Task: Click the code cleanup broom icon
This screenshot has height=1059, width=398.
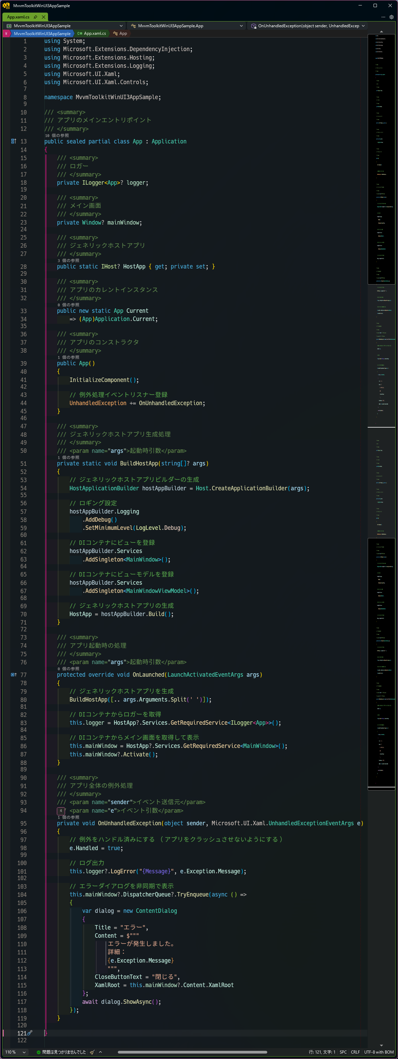Action: click(x=92, y=1052)
